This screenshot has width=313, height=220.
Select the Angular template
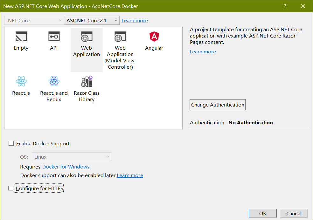pos(154,40)
